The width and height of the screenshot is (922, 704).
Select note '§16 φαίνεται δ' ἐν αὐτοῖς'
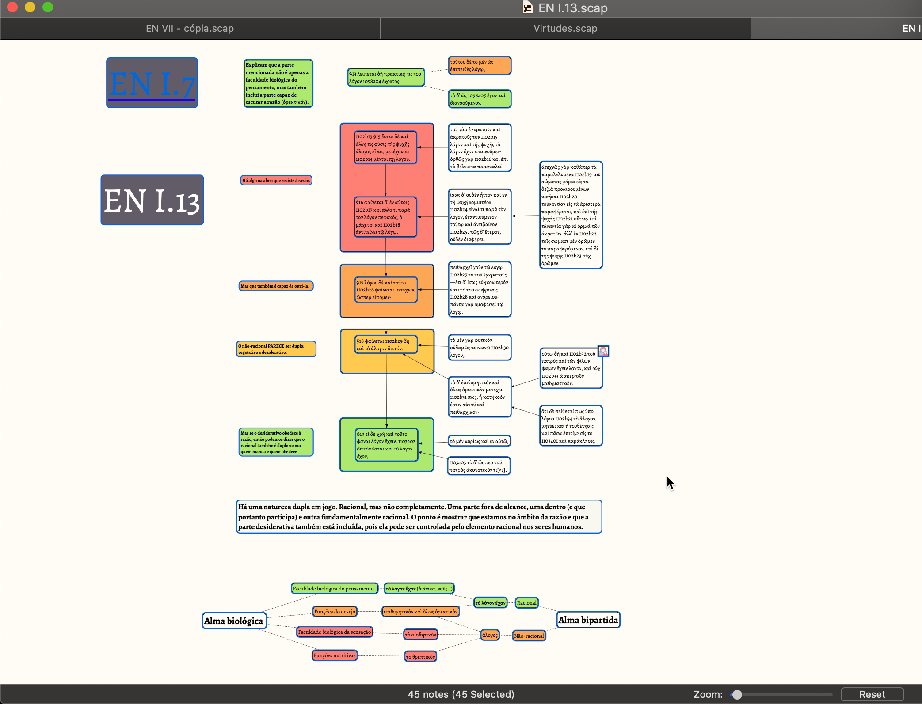(x=385, y=217)
